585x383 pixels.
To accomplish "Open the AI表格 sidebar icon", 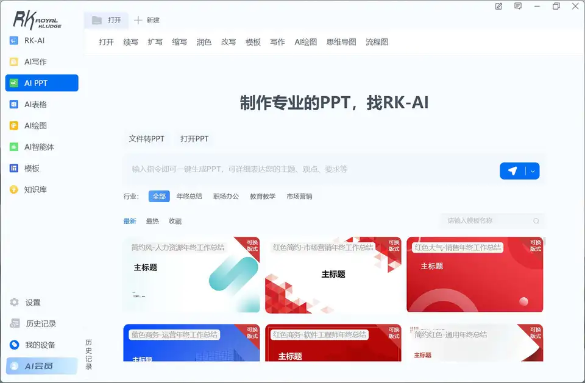I will tap(14, 104).
